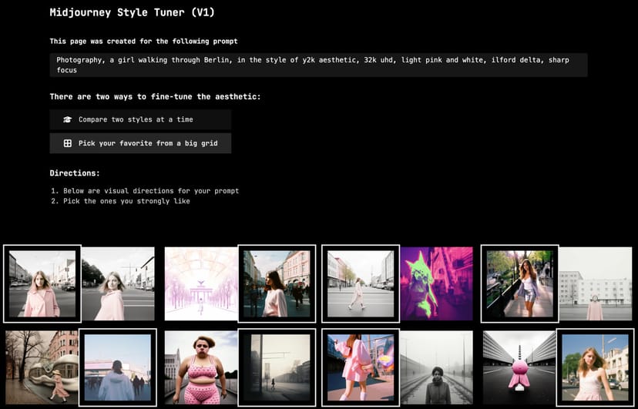Choose the neon green and purple figure image

tap(436, 283)
